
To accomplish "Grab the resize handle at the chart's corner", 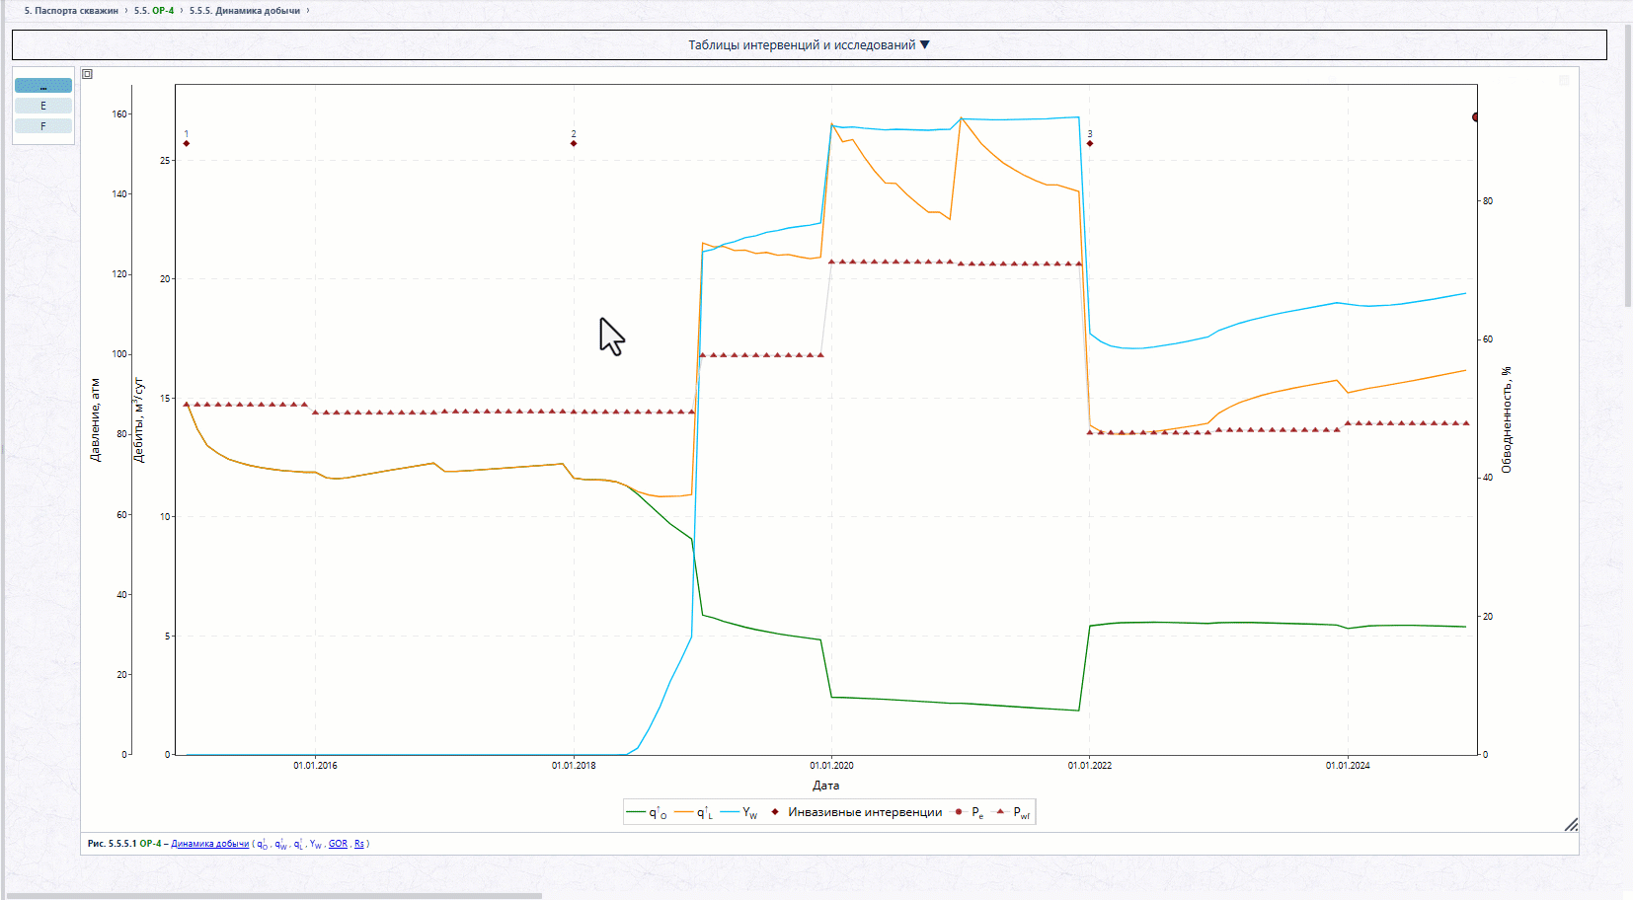I will [1571, 825].
